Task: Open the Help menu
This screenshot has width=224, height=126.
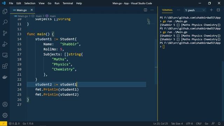Action: [x=79, y=3]
